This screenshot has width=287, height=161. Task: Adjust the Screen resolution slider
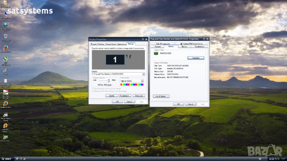click(x=108, y=81)
